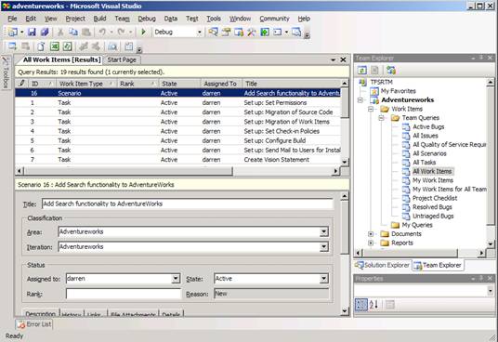The height and width of the screenshot is (342, 498).
Task: Open the Description tab of the work item
Action: pyautogui.click(x=40, y=313)
